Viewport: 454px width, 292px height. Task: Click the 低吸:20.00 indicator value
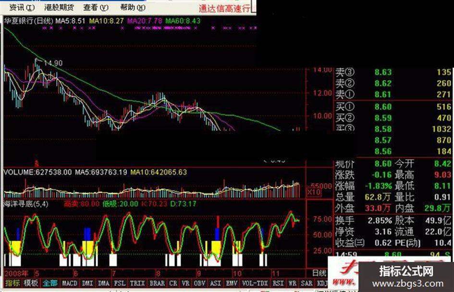tap(120, 204)
